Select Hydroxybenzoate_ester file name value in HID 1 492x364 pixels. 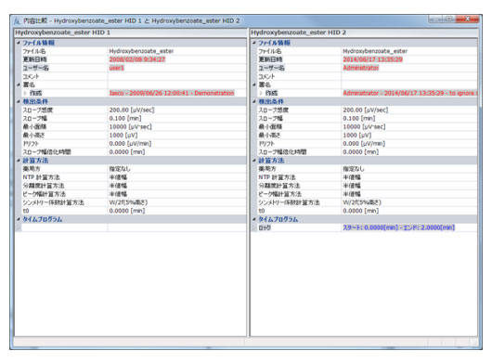tap(141, 51)
